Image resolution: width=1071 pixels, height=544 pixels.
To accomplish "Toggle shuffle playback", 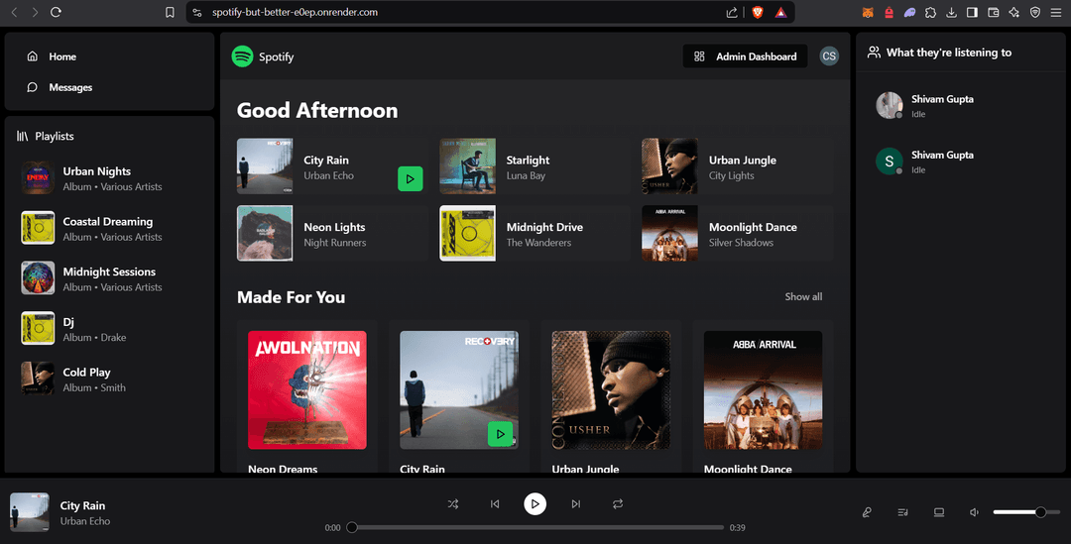I will tap(453, 503).
